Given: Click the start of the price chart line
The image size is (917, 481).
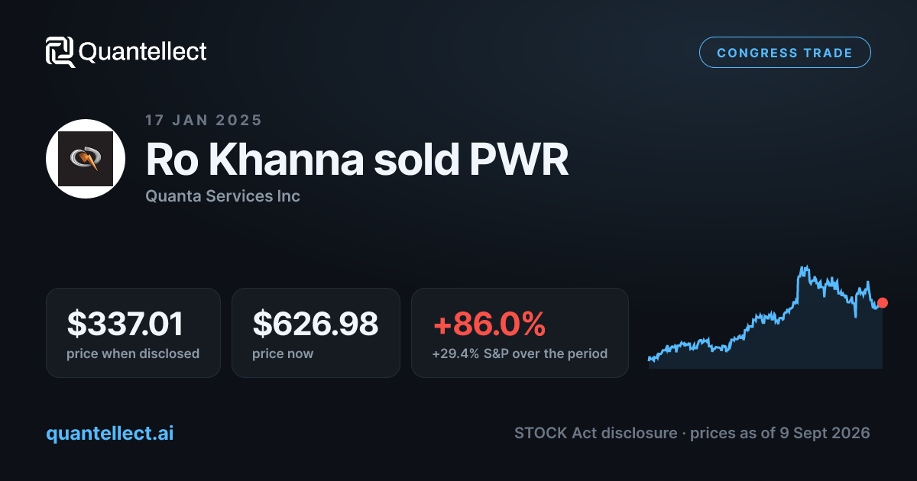Looking at the screenshot, I should click(650, 358).
